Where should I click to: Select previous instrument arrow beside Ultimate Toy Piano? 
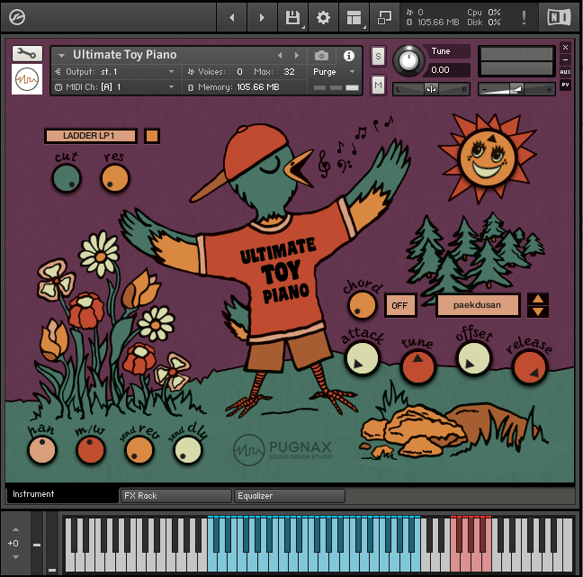coord(280,56)
